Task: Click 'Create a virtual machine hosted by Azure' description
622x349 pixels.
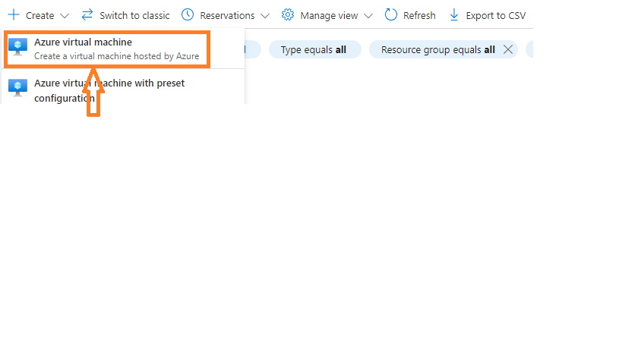Action: tap(117, 56)
